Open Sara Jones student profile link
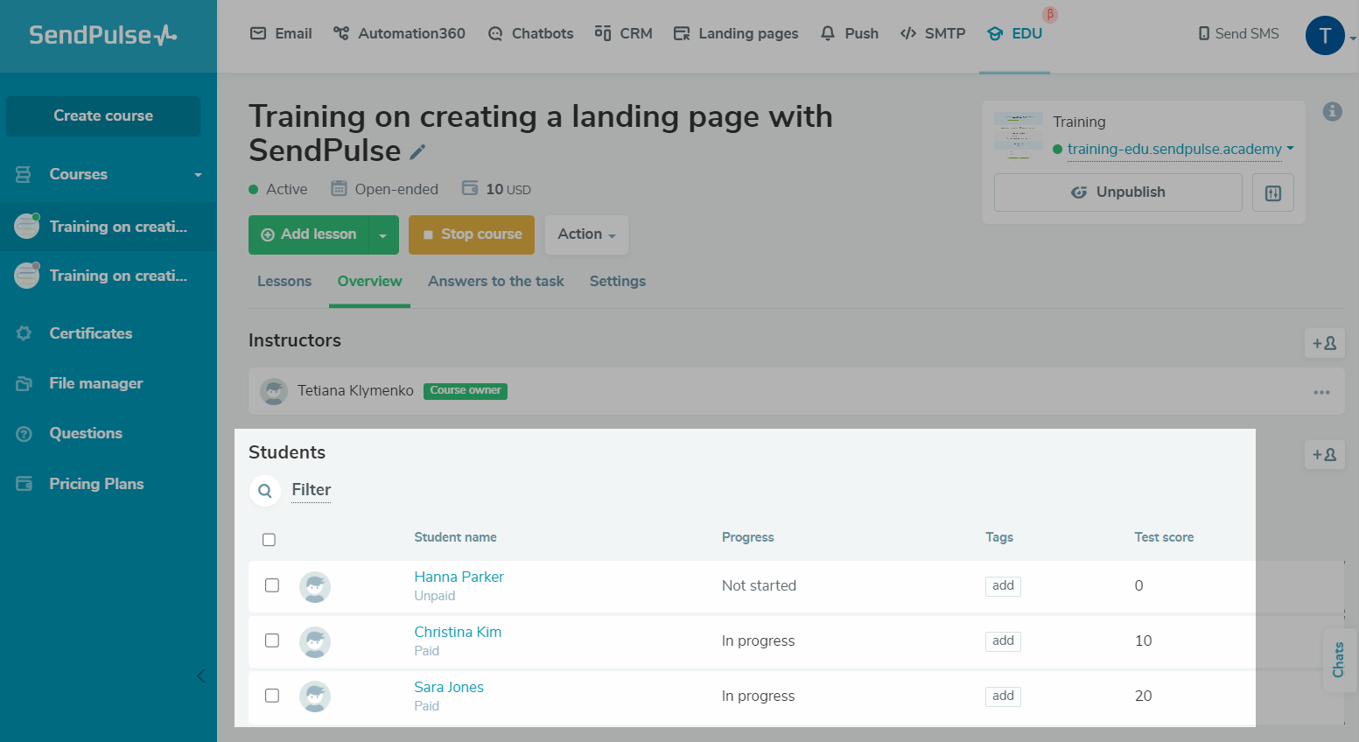Screen dimensions: 1359x742 point(448,688)
